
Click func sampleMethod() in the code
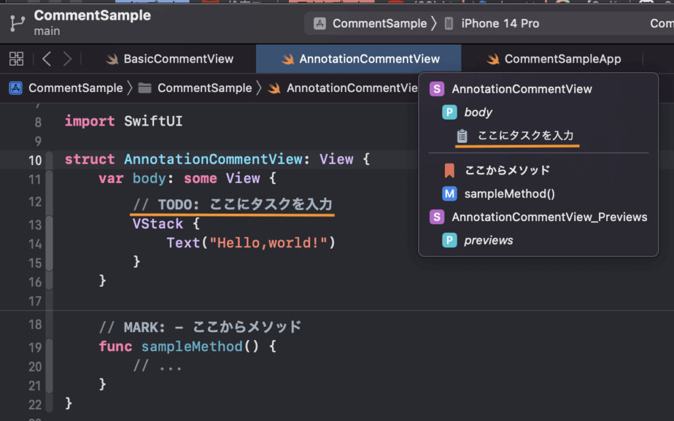tap(179, 347)
